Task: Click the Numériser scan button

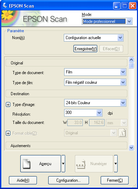Action: 94,164
